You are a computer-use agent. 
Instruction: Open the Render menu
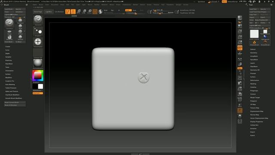tap(135, 5)
